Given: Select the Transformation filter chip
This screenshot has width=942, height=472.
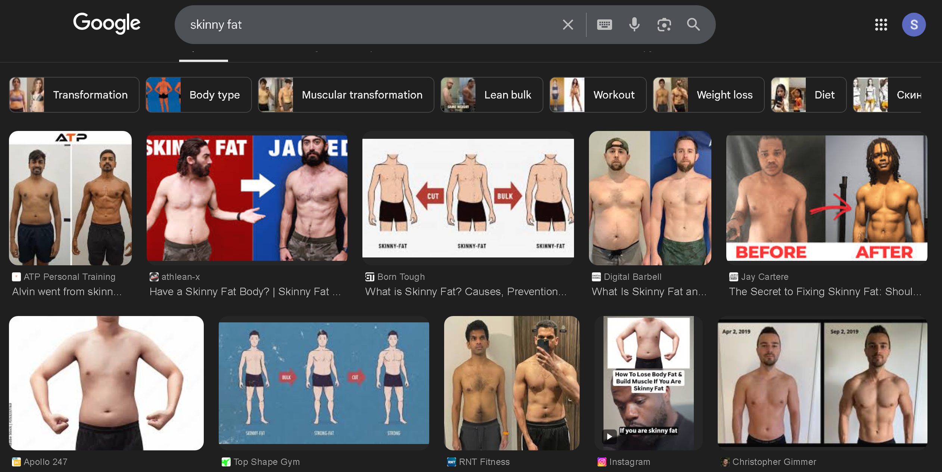Looking at the screenshot, I should [74, 95].
